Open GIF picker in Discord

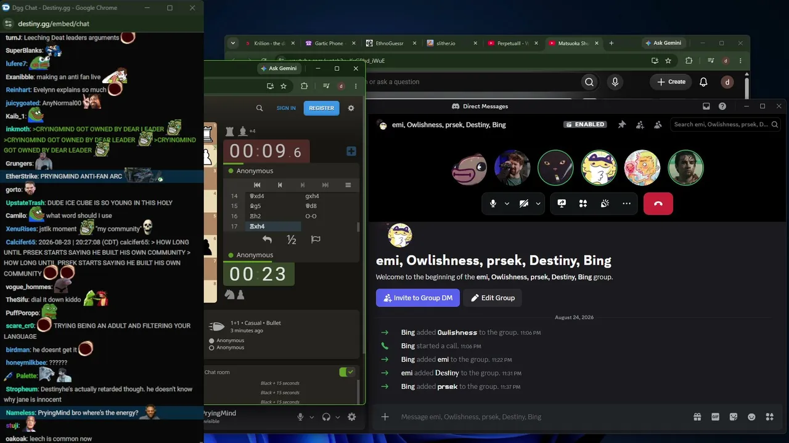716,417
